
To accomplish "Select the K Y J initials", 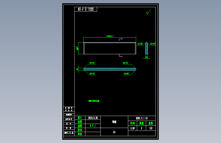I will click(93, 126).
